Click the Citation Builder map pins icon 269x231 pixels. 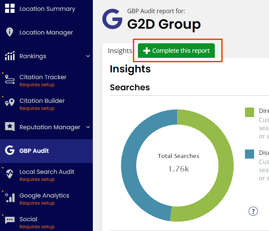coord(10,102)
